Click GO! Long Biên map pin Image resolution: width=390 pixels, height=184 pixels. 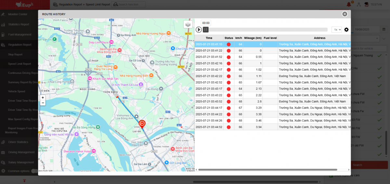(x=166, y=162)
